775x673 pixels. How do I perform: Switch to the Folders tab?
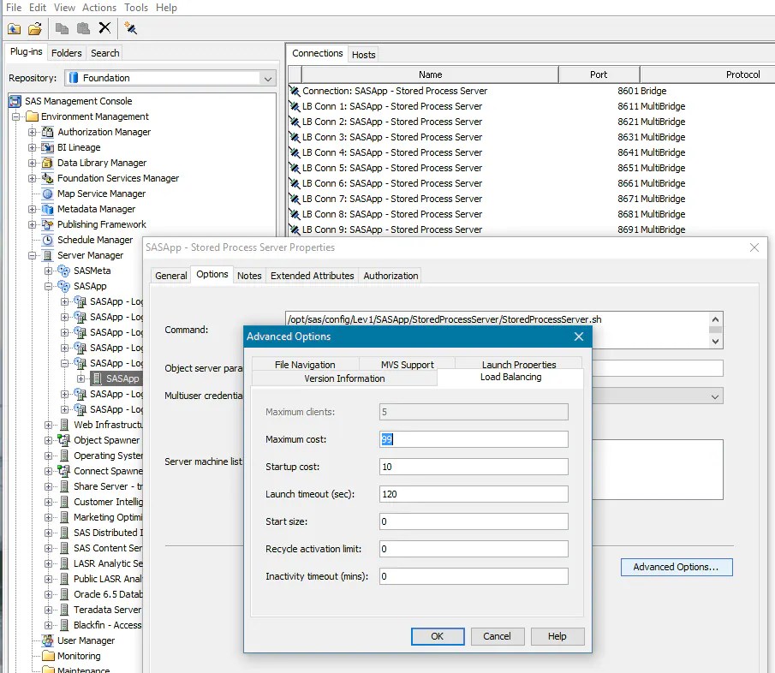(66, 53)
